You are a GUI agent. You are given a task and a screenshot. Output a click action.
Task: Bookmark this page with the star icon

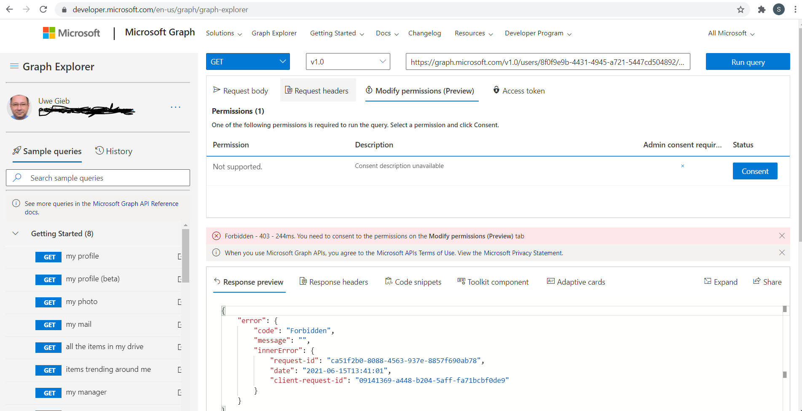click(x=740, y=10)
